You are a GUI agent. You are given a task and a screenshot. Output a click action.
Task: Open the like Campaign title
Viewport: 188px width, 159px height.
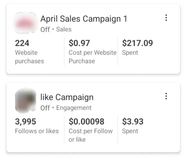point(67,97)
